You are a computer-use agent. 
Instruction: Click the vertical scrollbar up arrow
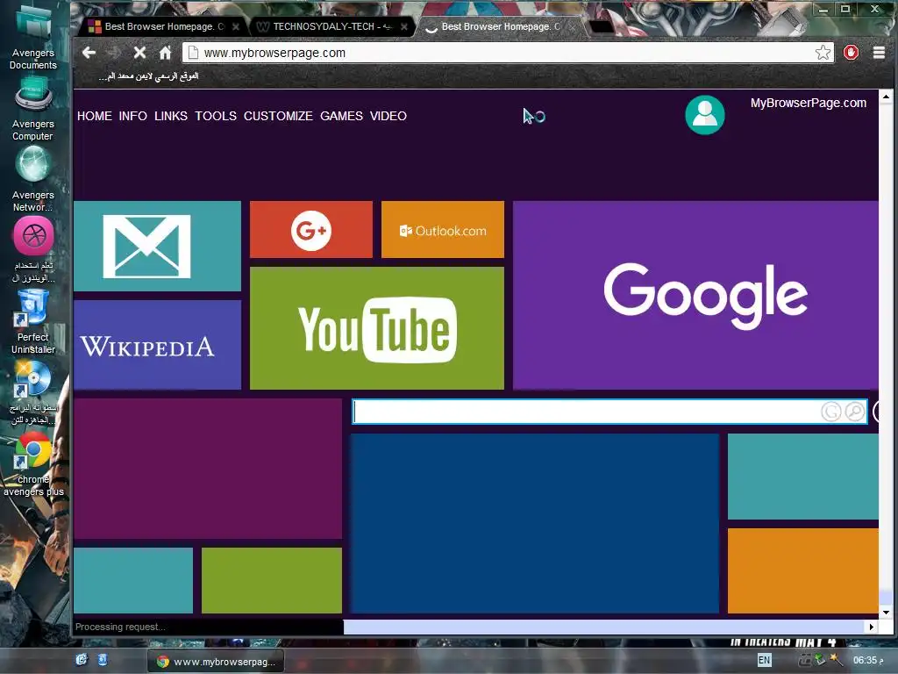[x=886, y=97]
